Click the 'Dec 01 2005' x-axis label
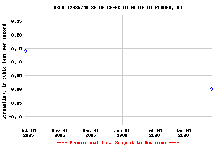The image size is (220, 146). (91, 133)
